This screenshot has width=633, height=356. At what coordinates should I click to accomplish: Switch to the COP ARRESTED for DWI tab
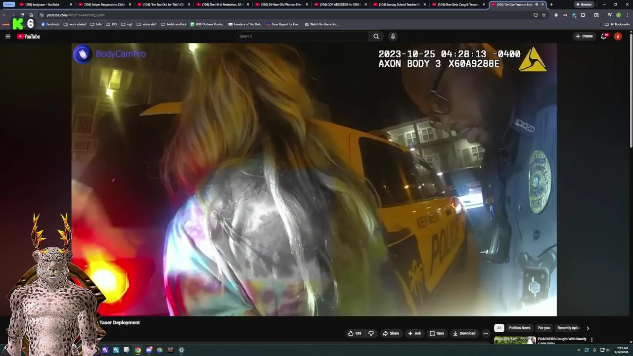coord(340,4)
